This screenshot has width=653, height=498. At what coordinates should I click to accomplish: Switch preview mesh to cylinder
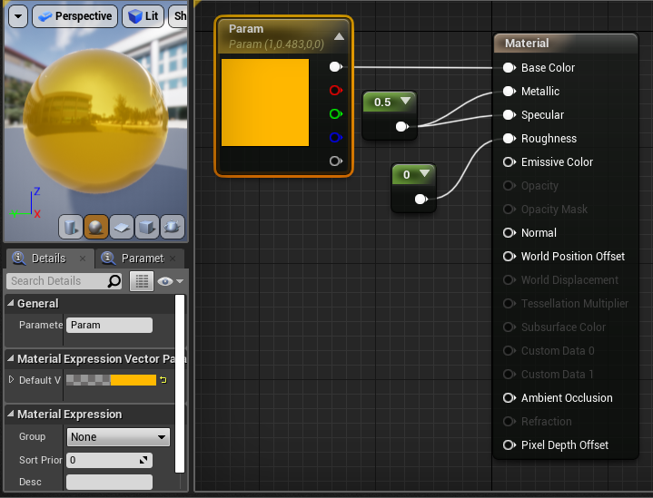[71, 226]
